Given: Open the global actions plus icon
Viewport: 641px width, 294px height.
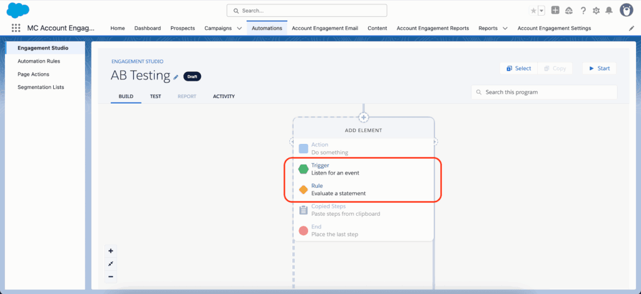Looking at the screenshot, I should tap(555, 11).
